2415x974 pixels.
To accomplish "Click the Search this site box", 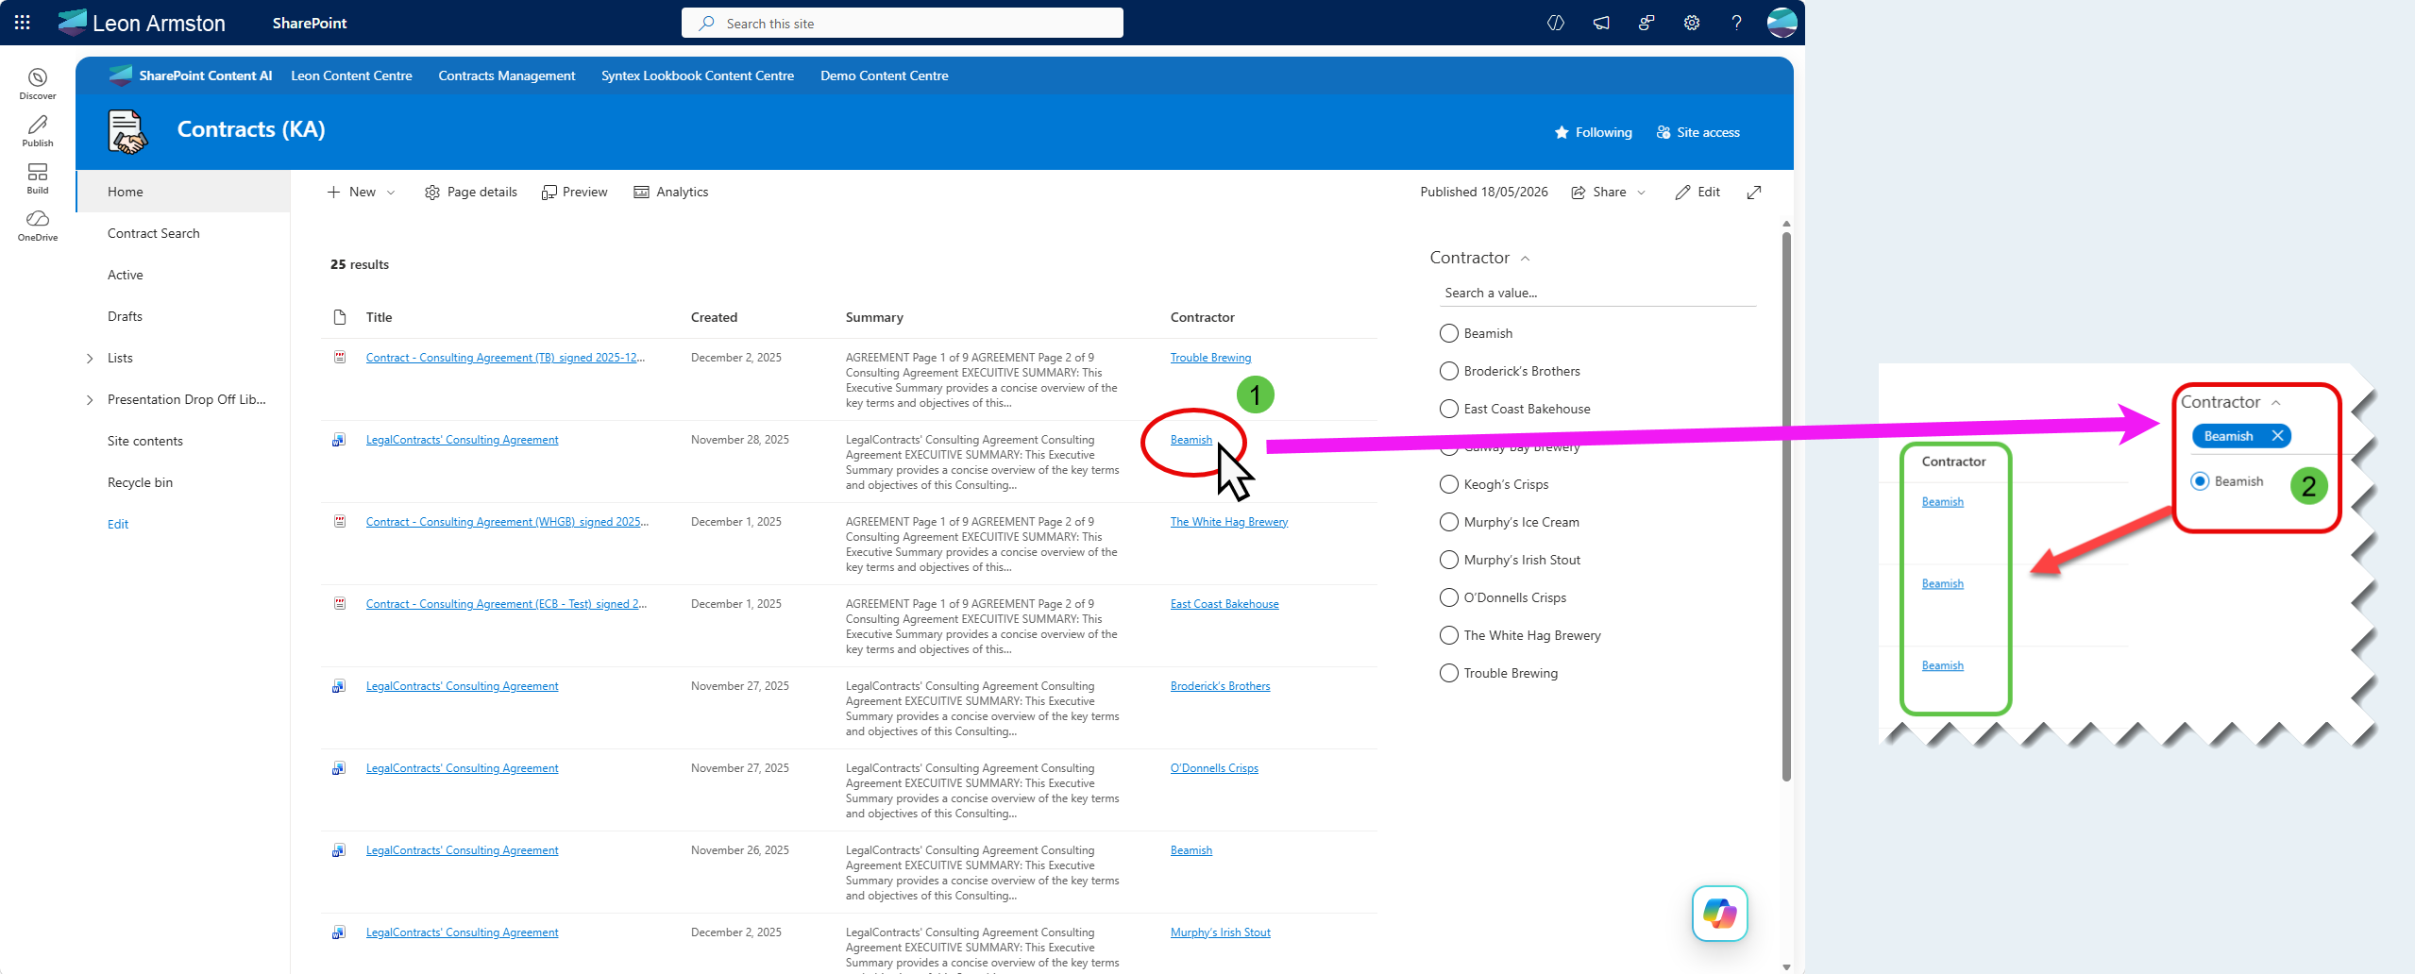I will pyautogui.click(x=903, y=23).
